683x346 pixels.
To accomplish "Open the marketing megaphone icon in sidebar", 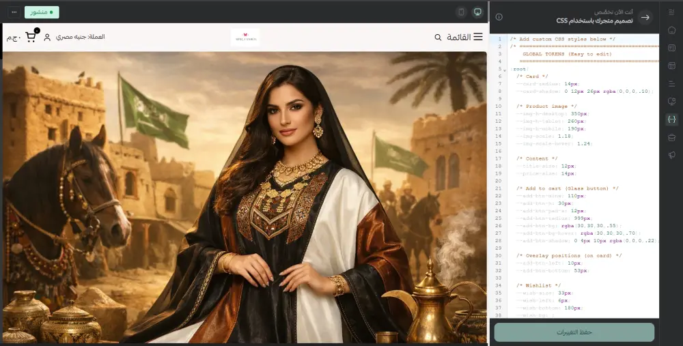I will point(671,156).
